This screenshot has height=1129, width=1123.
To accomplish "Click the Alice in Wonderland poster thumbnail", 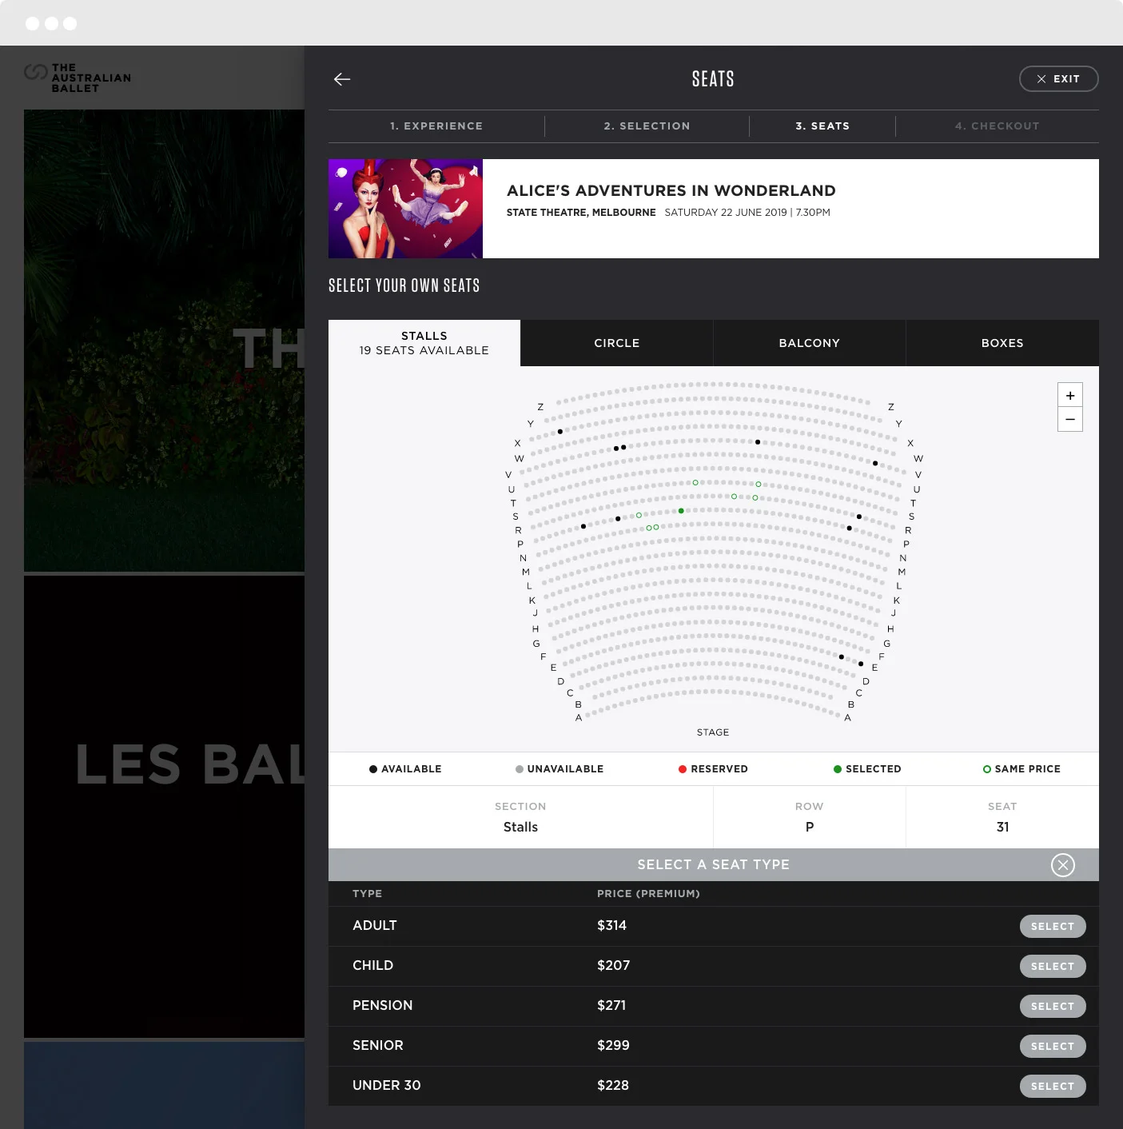I will pos(405,209).
